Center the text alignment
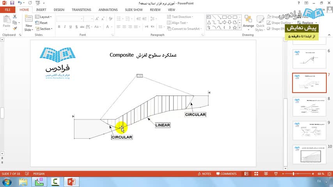The height and width of the screenshot is (187, 333). pos(124,27)
